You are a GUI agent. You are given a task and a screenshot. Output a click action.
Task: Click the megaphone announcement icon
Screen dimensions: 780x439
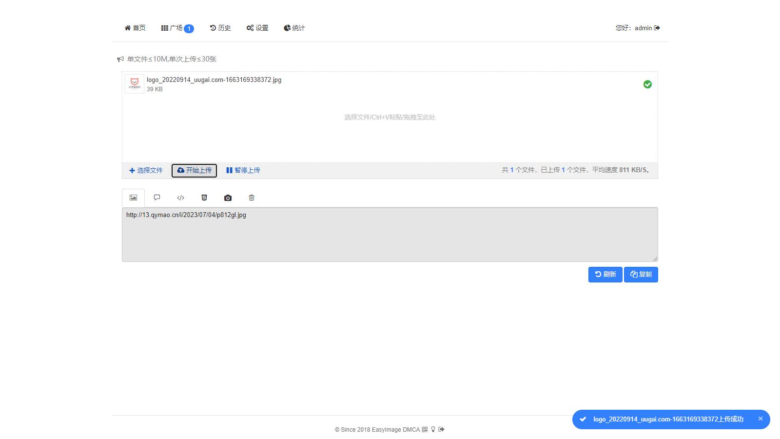120,59
